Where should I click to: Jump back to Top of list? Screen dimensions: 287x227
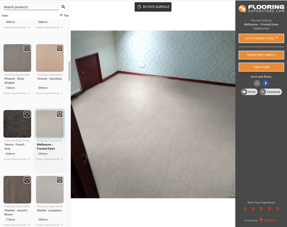point(64,15)
